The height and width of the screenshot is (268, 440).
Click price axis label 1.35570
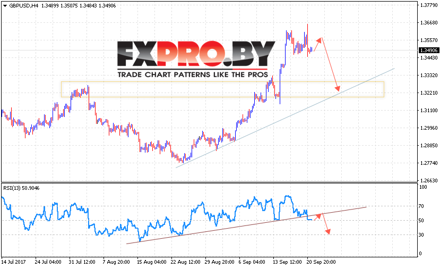tap(429, 40)
